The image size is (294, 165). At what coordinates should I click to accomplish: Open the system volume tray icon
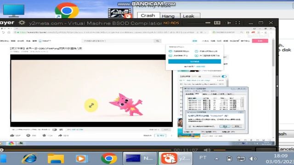point(253,159)
